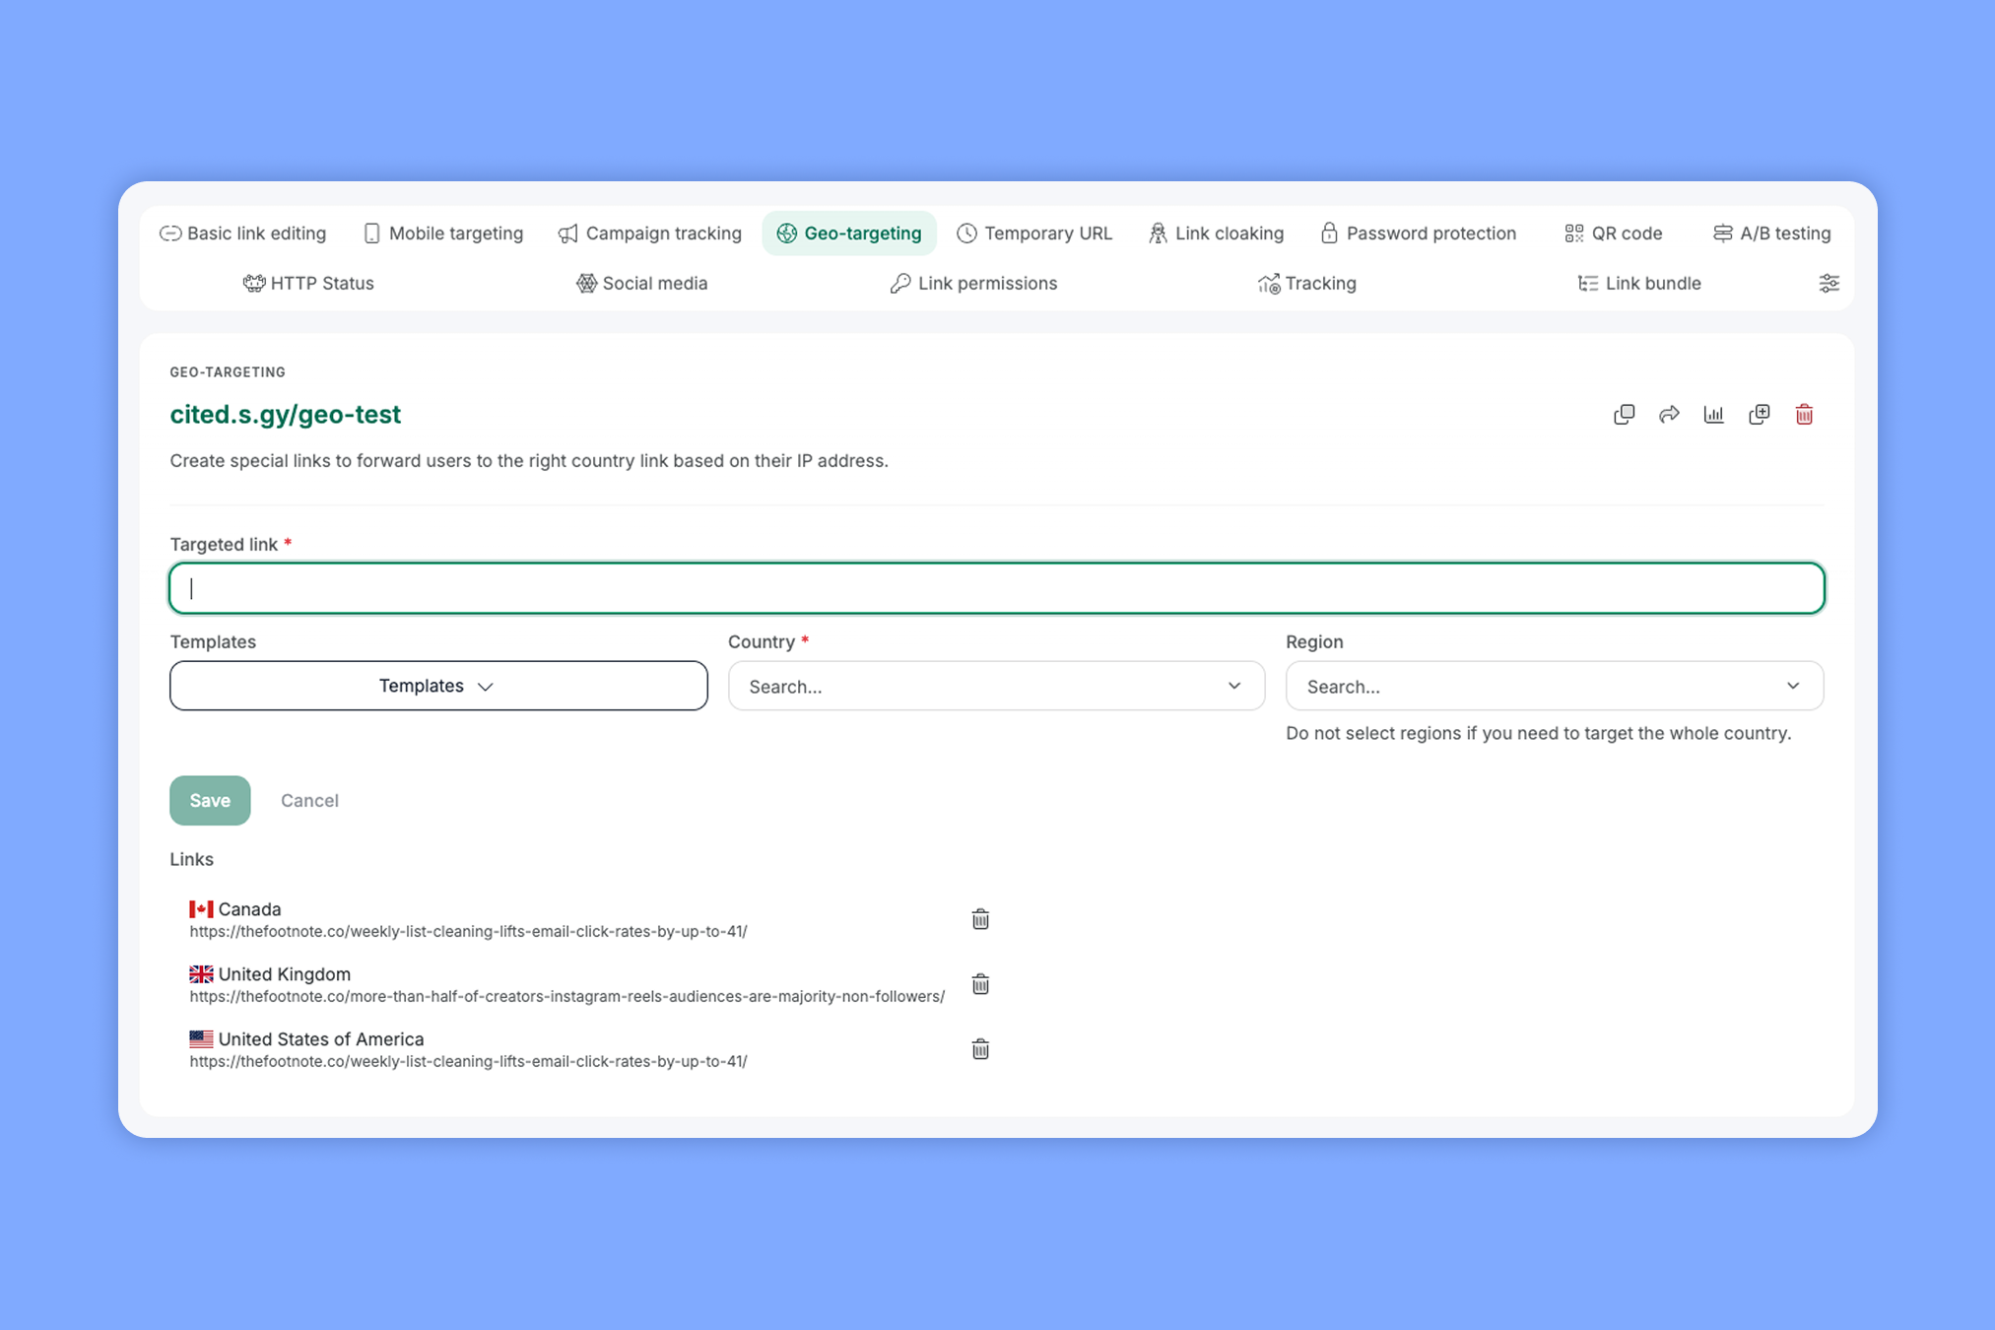The height and width of the screenshot is (1330, 1995).
Task: Open the Country search dropdown
Action: coord(996,686)
